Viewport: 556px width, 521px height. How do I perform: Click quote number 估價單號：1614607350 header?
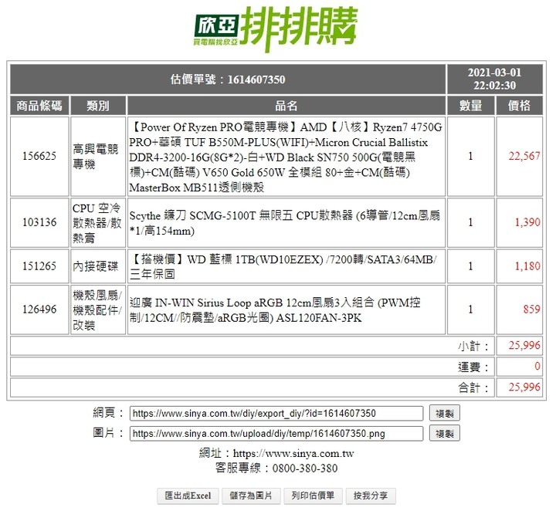coord(228,80)
